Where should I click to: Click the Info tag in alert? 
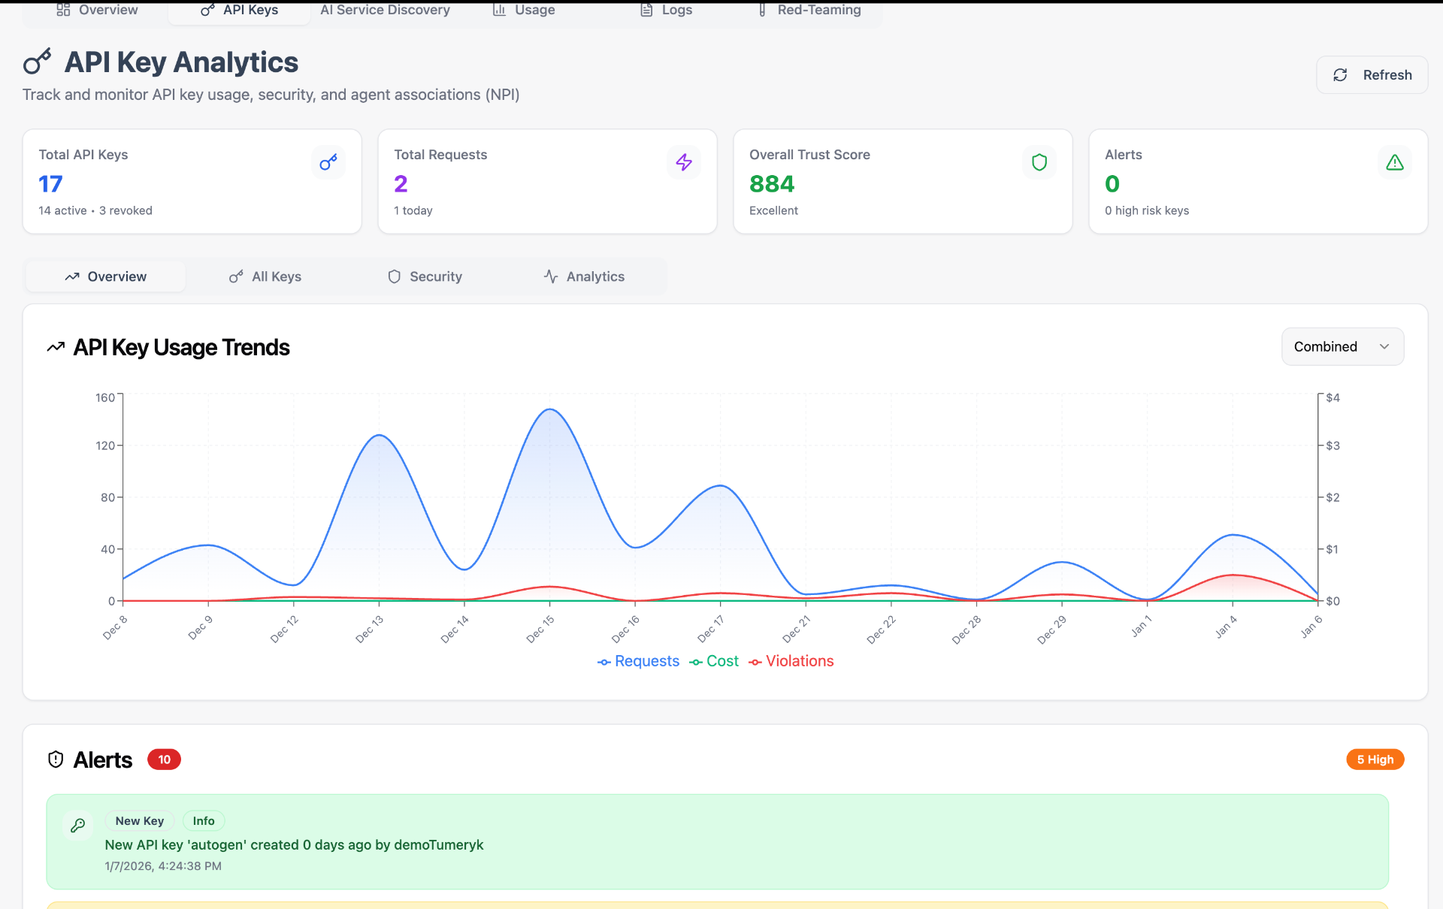point(204,821)
